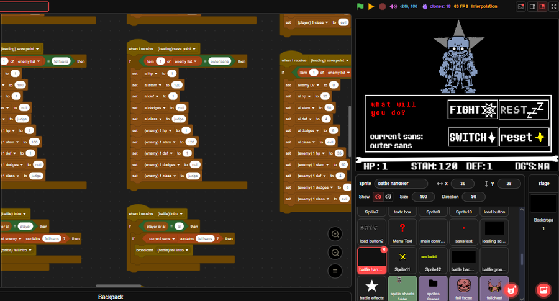
Task: Zoom in on the block workspace
Action: [x=335, y=234]
